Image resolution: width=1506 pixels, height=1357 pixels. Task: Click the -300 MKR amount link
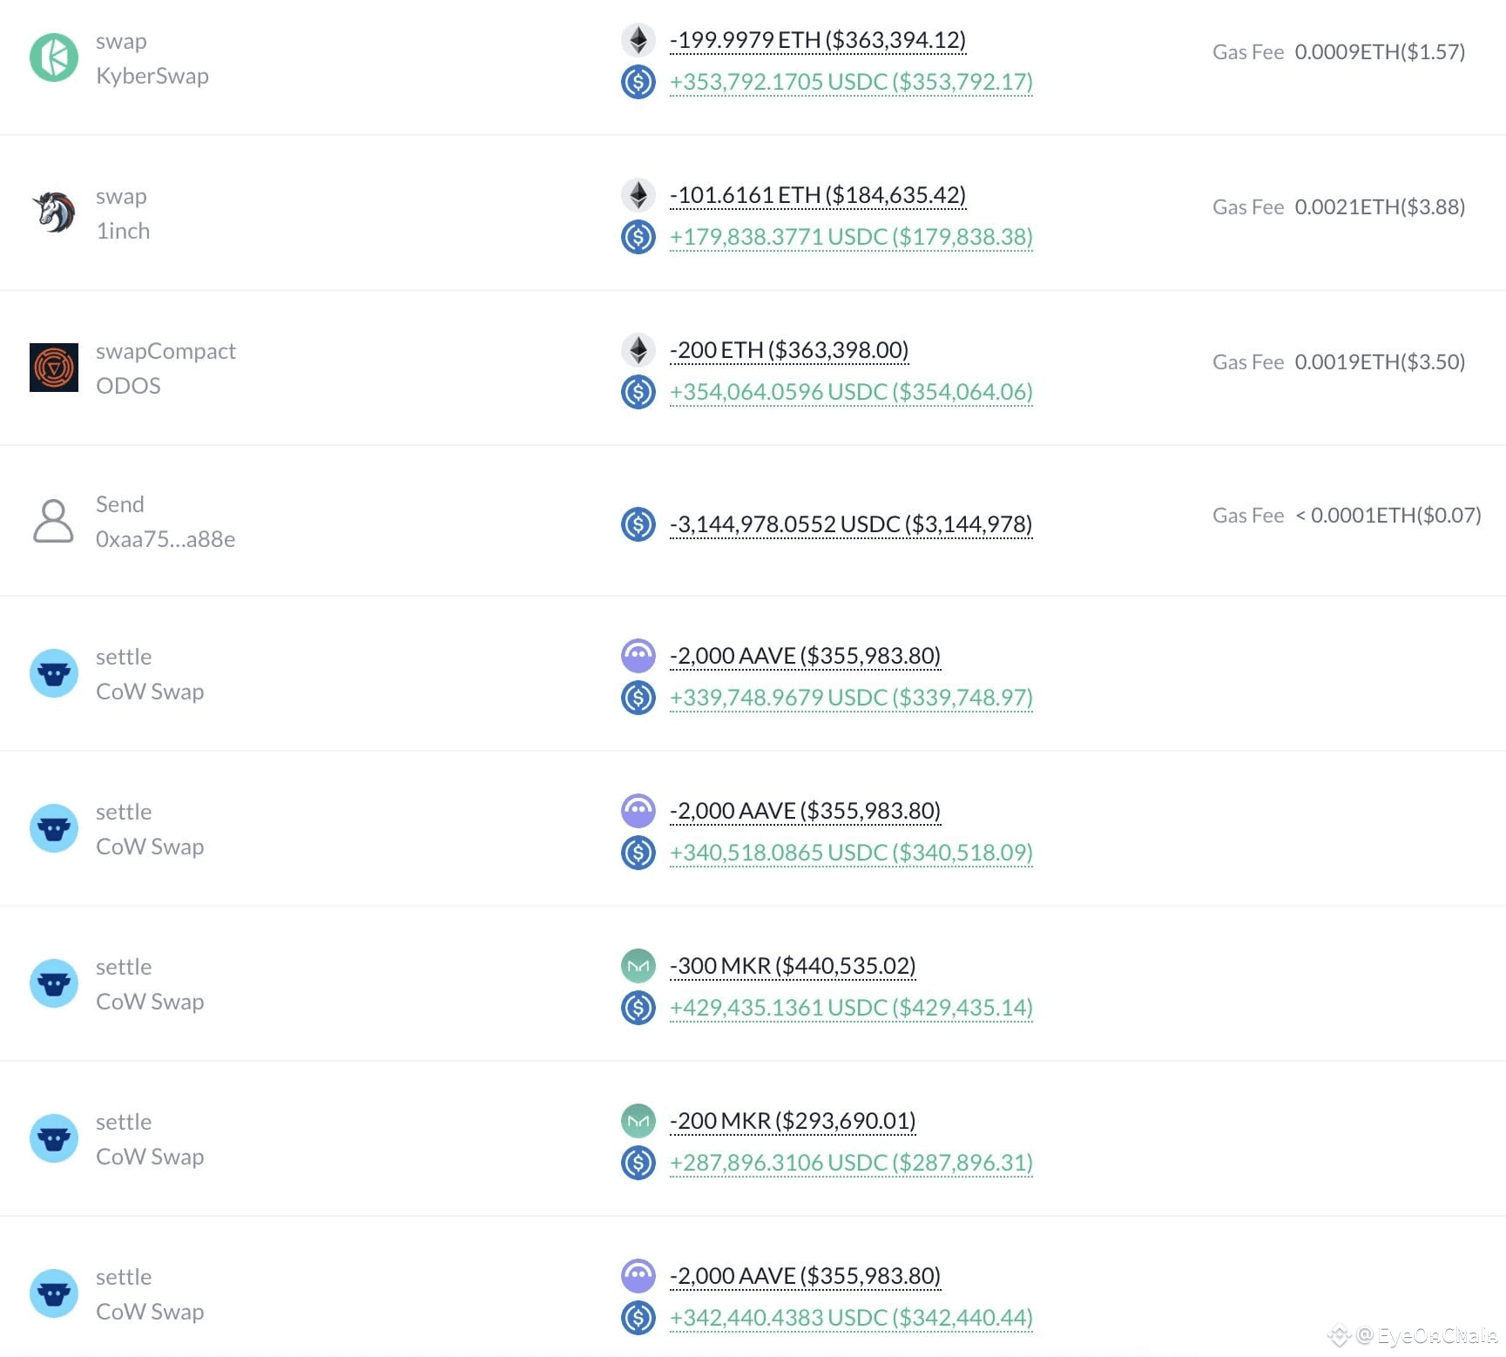pos(792,965)
